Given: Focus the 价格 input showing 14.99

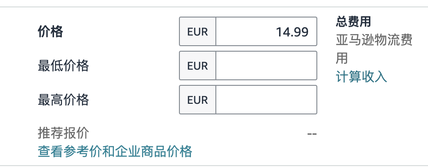Looking at the screenshot, I should coord(266,32).
